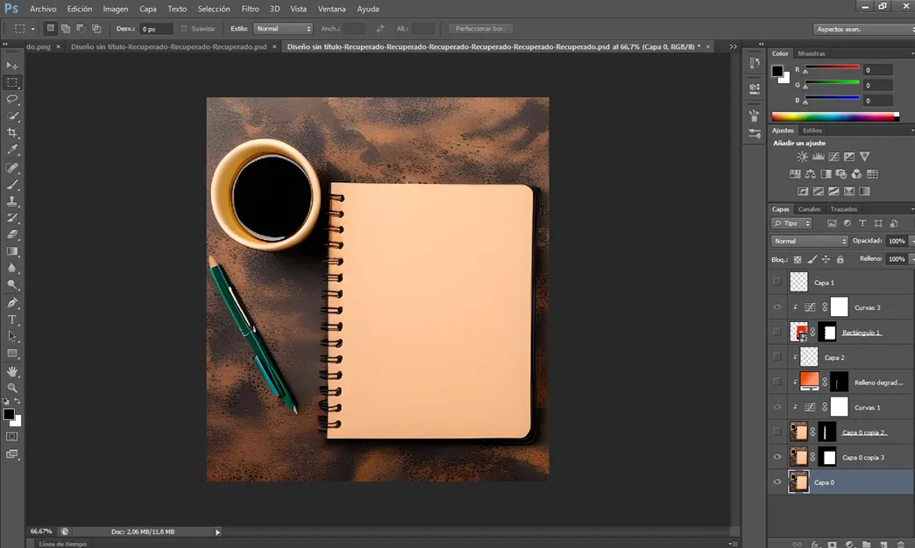The image size is (915, 548).
Task: Select the Quick Selection tool
Action: tap(12, 116)
